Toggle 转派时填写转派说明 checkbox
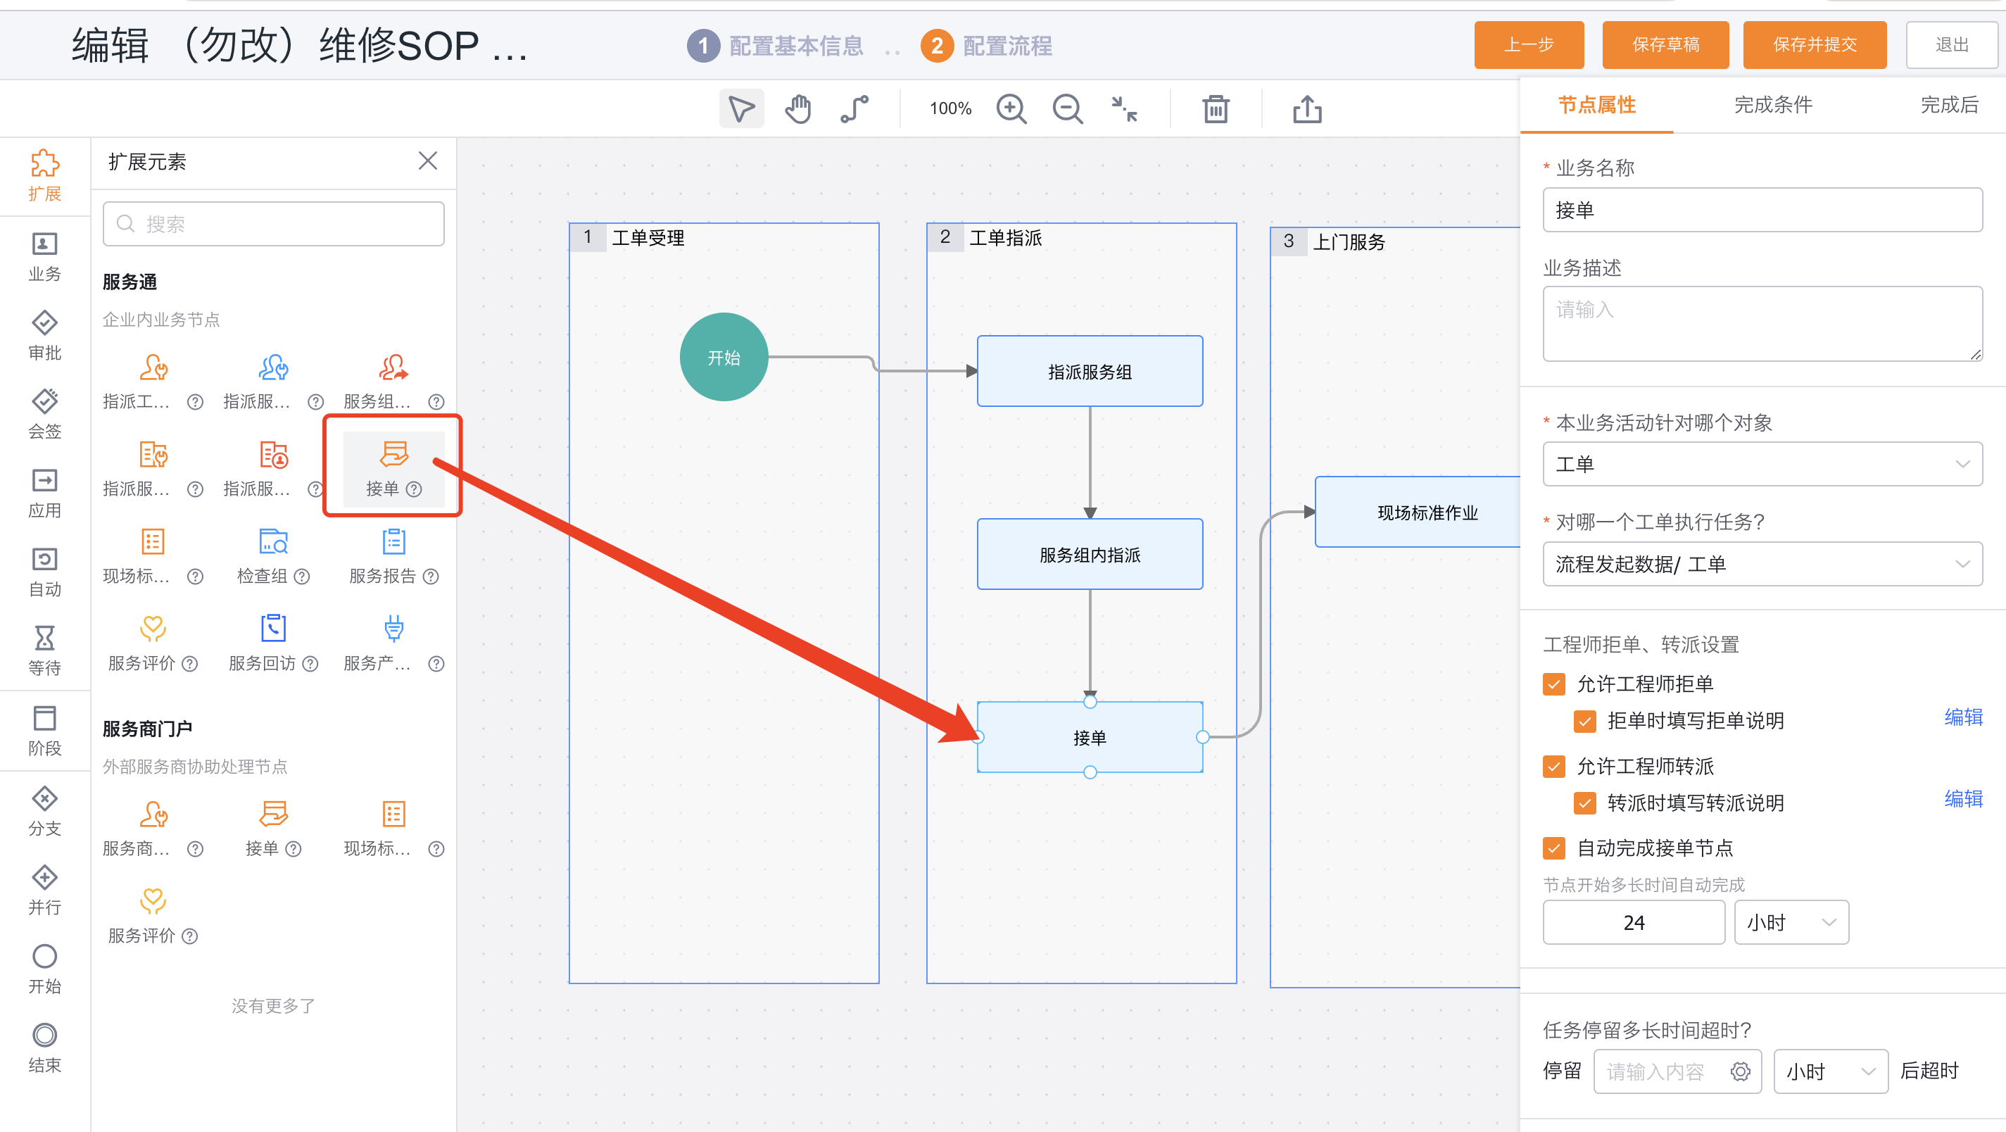 (x=1584, y=803)
